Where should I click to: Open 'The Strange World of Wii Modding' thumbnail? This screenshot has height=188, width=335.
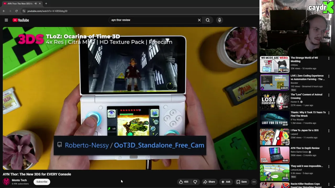pos(275,64)
